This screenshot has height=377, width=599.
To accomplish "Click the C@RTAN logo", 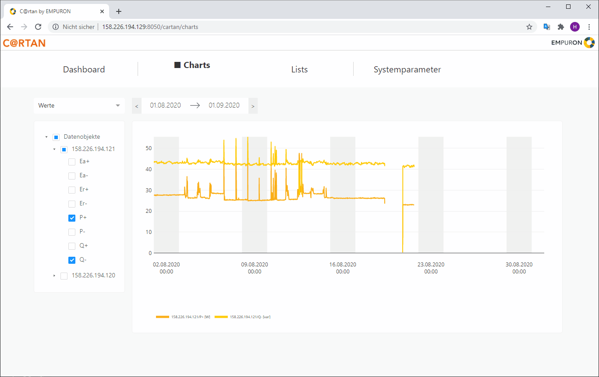I will tap(24, 43).
